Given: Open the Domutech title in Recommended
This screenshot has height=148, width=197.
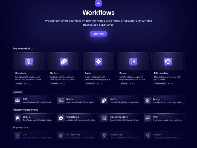Looking at the screenshot, I should [x=21, y=73].
